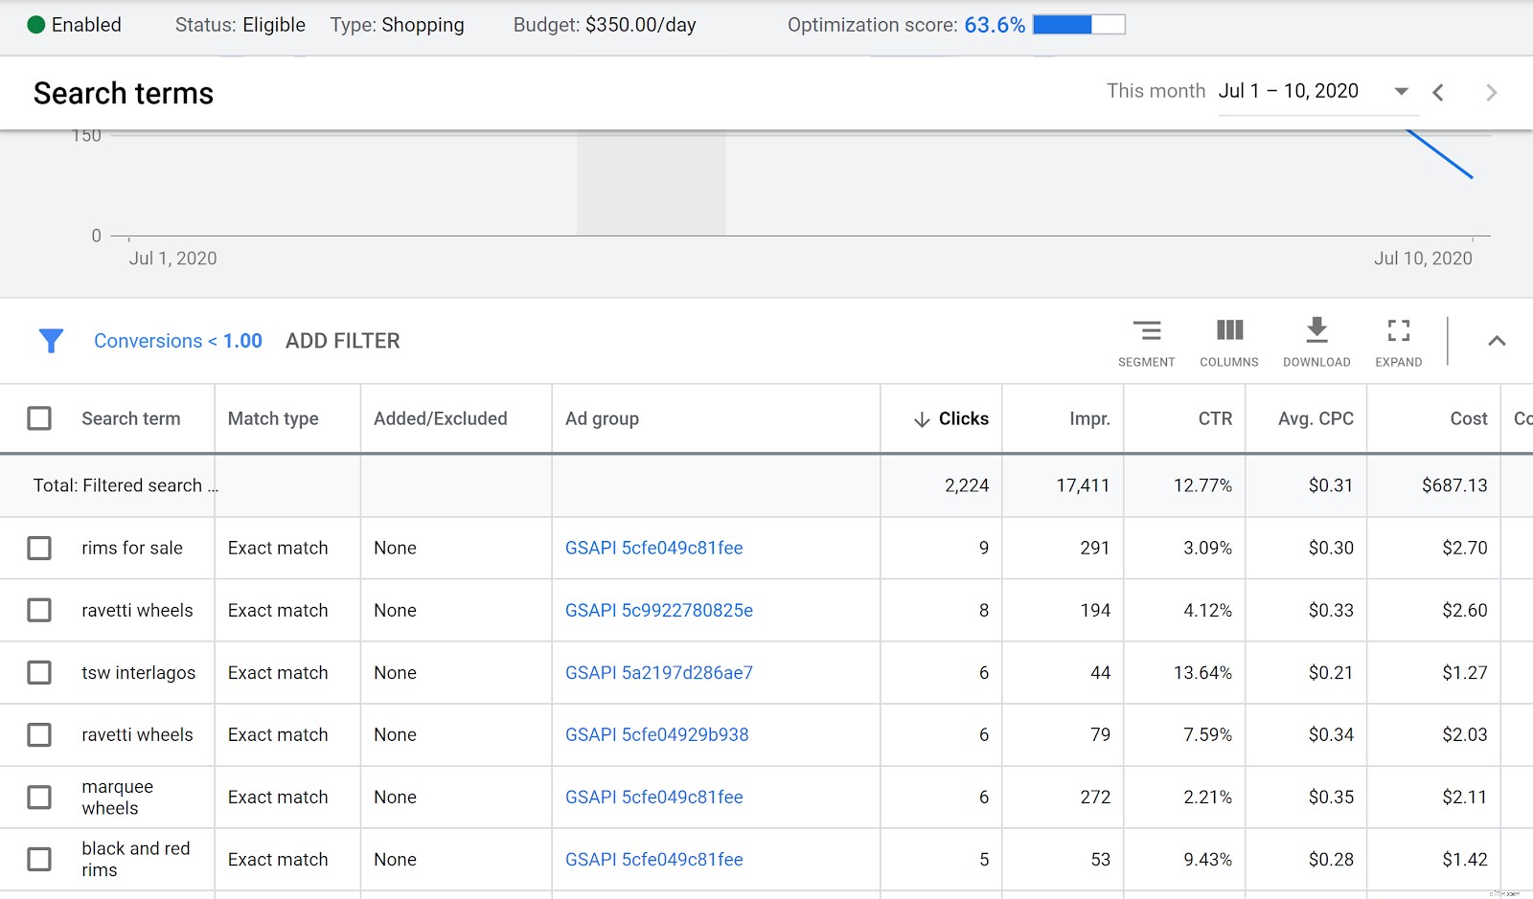Click the filter funnel icon
The height and width of the screenshot is (899, 1533).
point(51,341)
